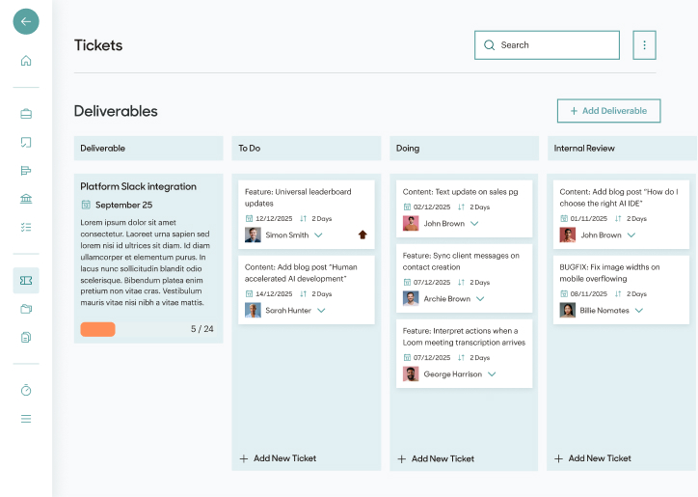Add New Ticket in Doing column
Viewport: 698px width, 497px height.
click(x=436, y=458)
